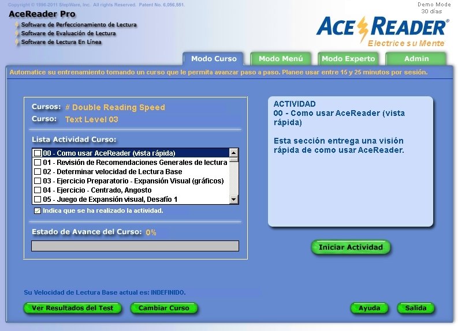
Task: Select '01 - Revisión de Recomendaciones Generales de lectura'
Action: [131, 163]
